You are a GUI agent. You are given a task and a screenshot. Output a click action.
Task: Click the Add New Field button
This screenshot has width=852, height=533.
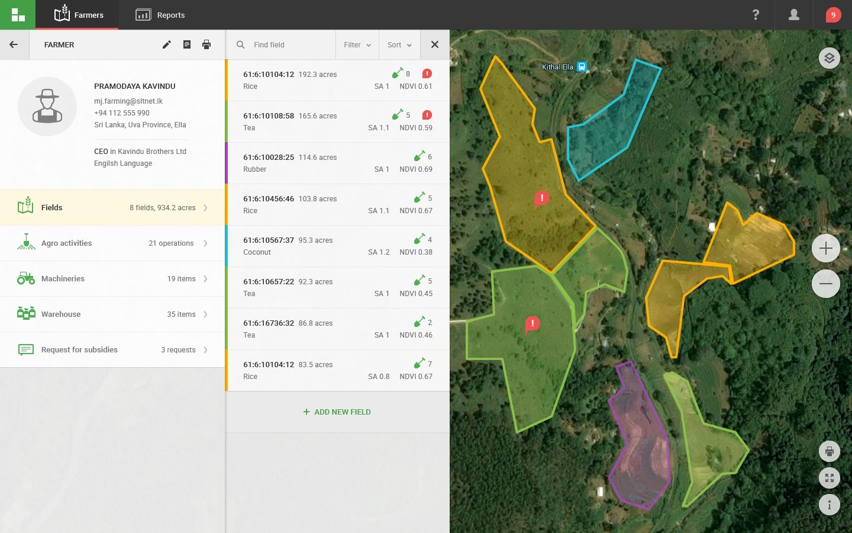pos(337,412)
